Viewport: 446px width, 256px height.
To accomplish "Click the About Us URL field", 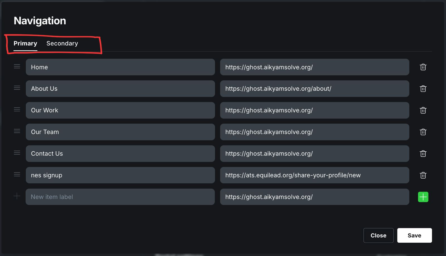I will tap(314, 89).
